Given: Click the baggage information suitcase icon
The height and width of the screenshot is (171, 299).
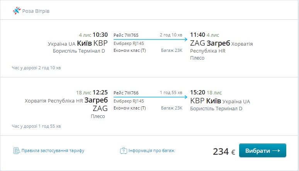Looking at the screenshot, I should click(x=123, y=150).
